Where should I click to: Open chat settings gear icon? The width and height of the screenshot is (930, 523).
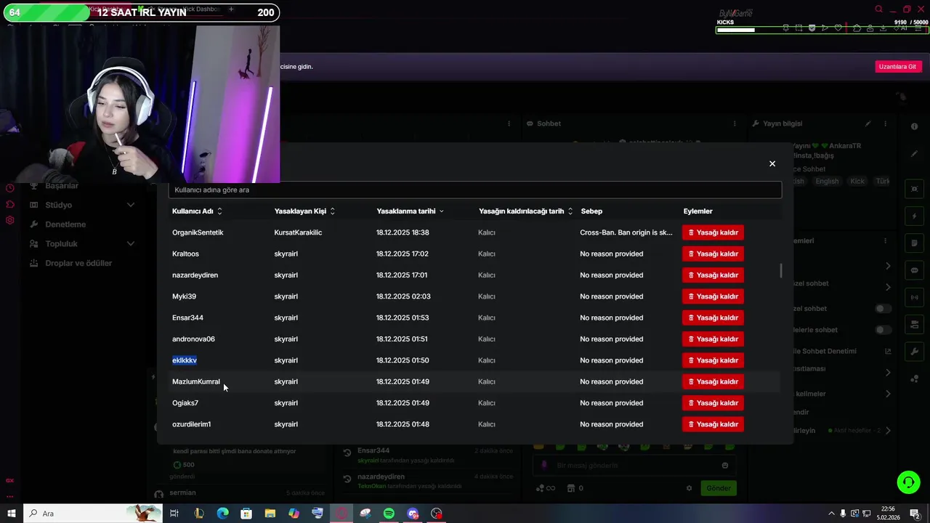tap(689, 488)
